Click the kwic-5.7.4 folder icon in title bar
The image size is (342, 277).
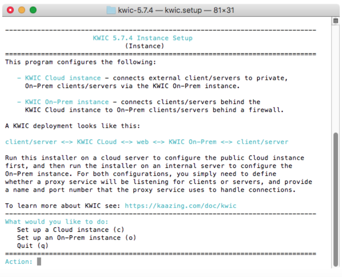click(111, 10)
